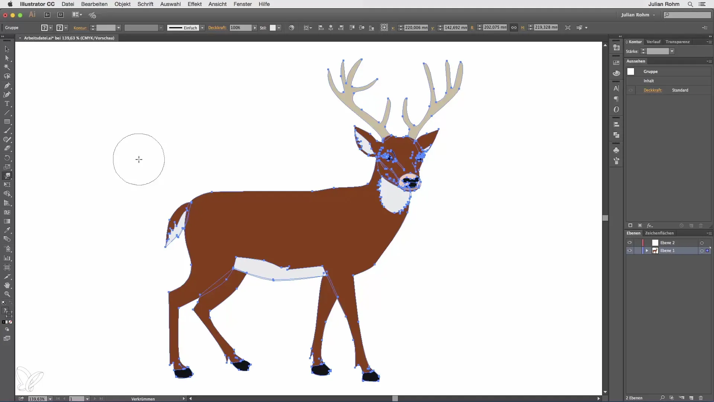This screenshot has height=402, width=714.
Task: Choose the Direct Selection tool
Action: pyautogui.click(x=7, y=58)
